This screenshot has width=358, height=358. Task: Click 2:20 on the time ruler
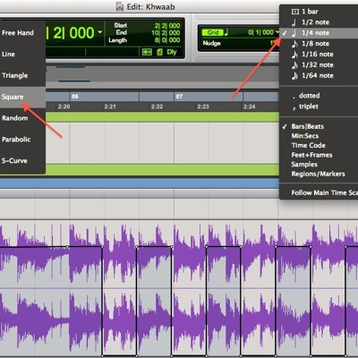(64, 107)
